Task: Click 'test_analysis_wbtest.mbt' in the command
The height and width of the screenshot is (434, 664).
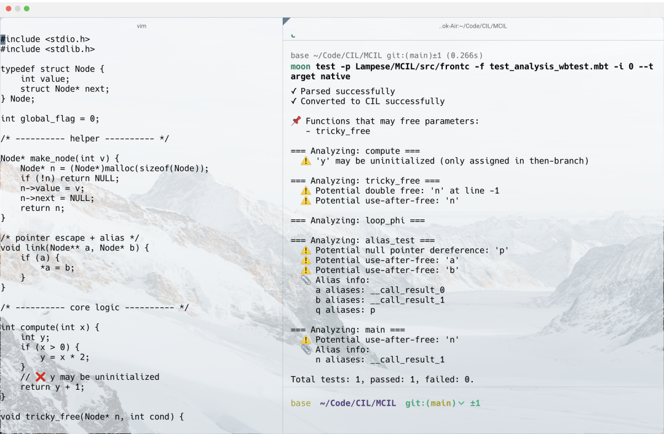Action: pyautogui.click(x=549, y=66)
